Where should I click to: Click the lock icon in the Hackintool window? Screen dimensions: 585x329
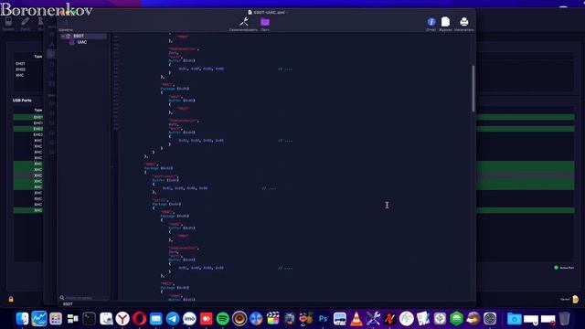coord(11,299)
